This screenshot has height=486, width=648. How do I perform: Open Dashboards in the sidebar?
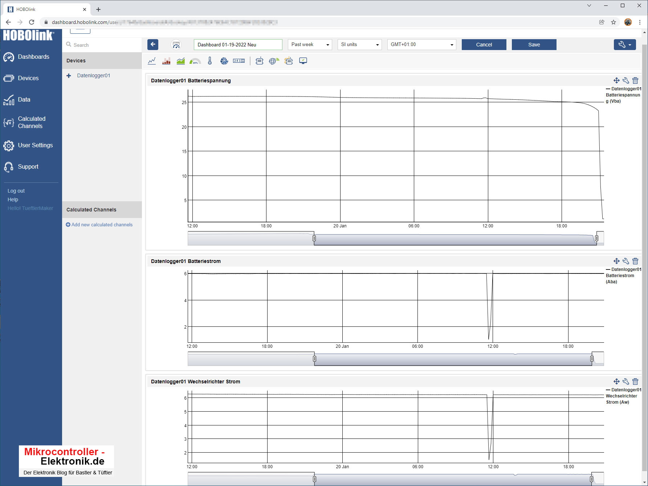point(26,57)
